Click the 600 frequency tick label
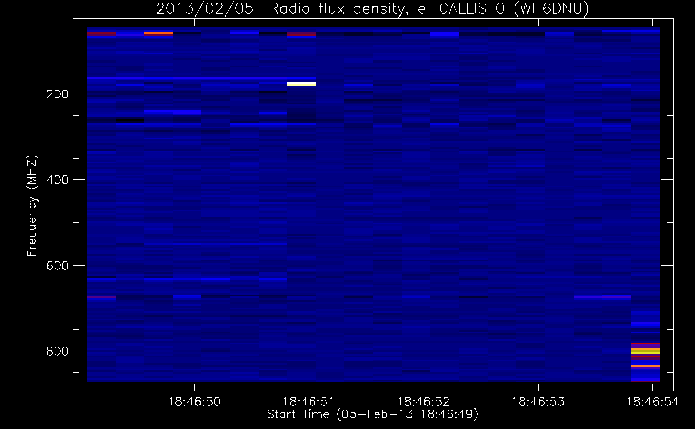Screen dimensions: 695x429 58,266
